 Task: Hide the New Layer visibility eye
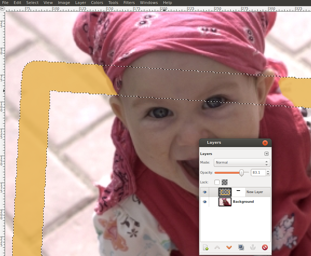[x=205, y=192]
